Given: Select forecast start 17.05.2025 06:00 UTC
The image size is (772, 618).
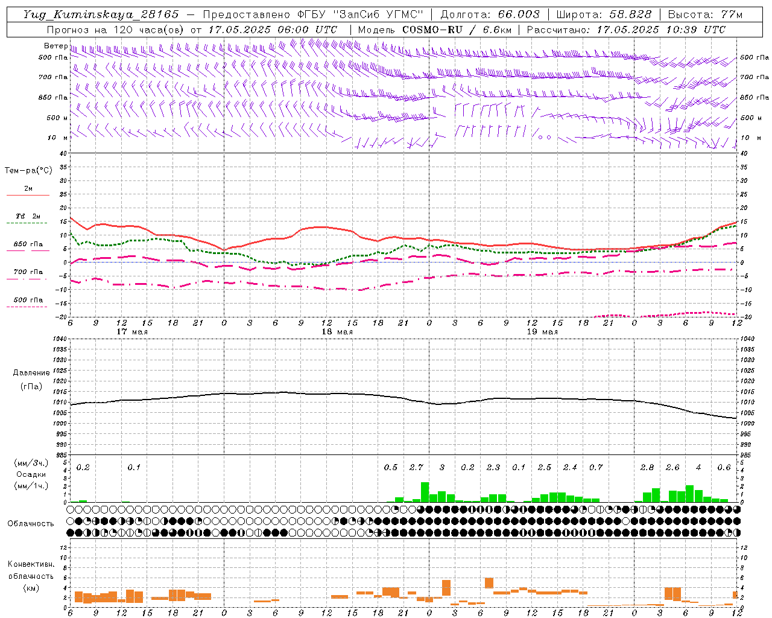Looking at the screenshot, I should [x=273, y=30].
